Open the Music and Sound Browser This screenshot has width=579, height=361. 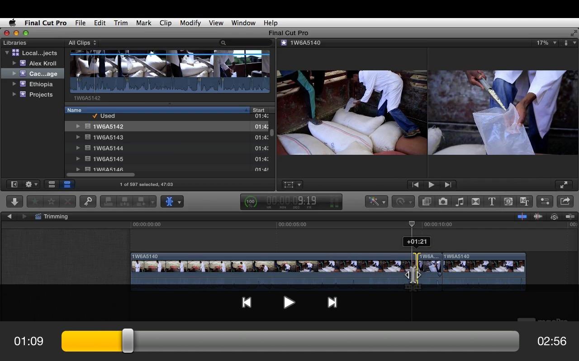(x=459, y=202)
